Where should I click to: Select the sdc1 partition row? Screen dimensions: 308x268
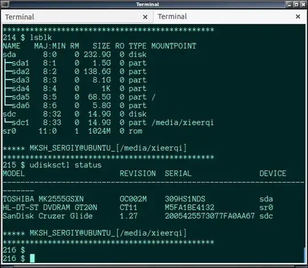tap(108, 123)
